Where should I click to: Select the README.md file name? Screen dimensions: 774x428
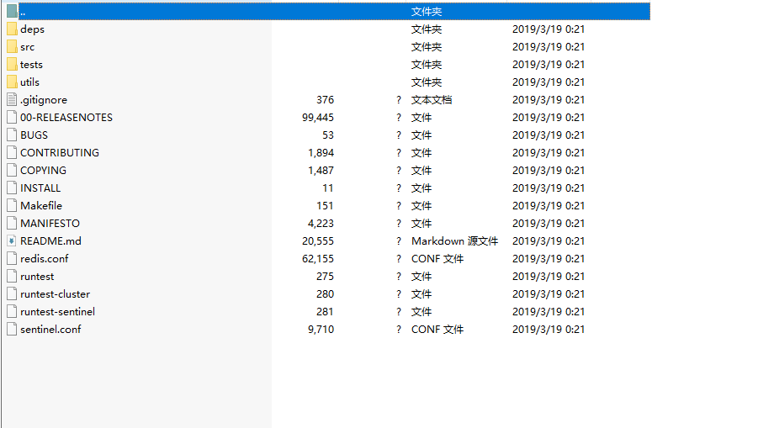[50, 241]
